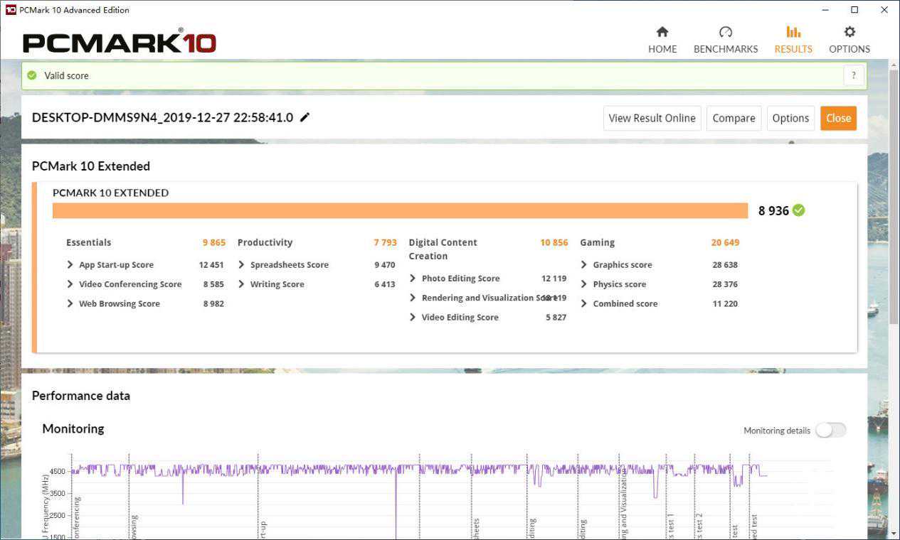Screen dimensions: 900x540
Task: Close the result with orange Close button
Action: point(838,118)
